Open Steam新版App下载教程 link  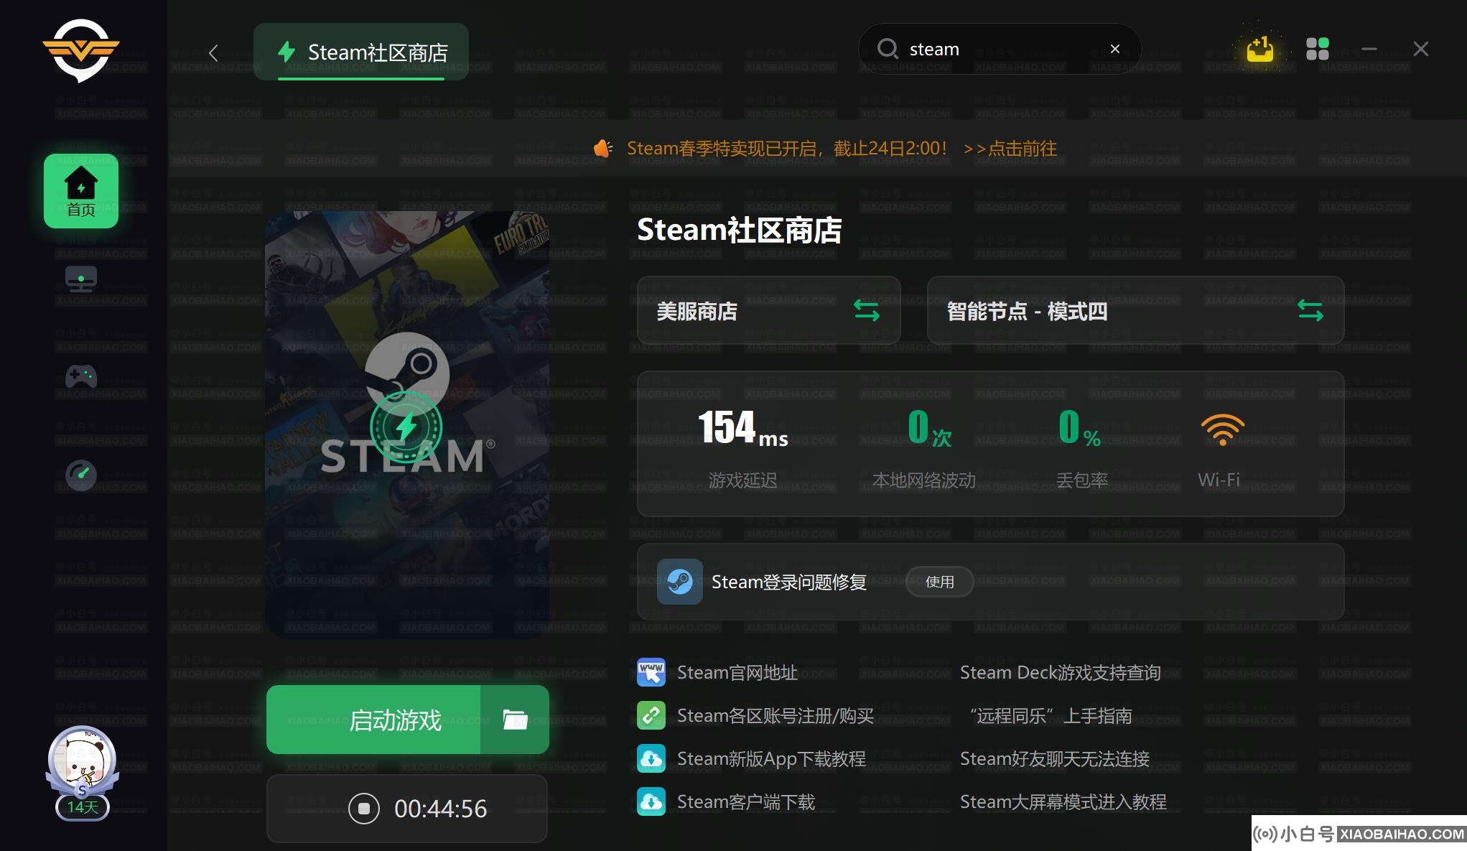tap(771, 759)
